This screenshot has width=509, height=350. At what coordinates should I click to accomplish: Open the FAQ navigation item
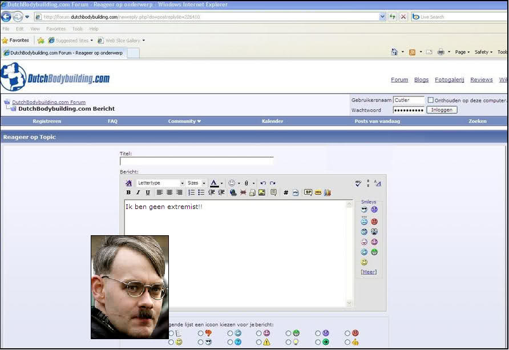(112, 122)
